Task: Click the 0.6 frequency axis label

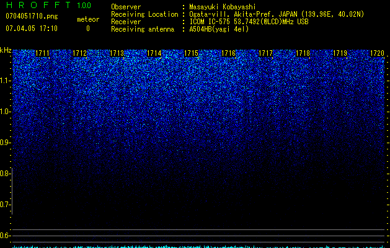Action: tap(6, 236)
